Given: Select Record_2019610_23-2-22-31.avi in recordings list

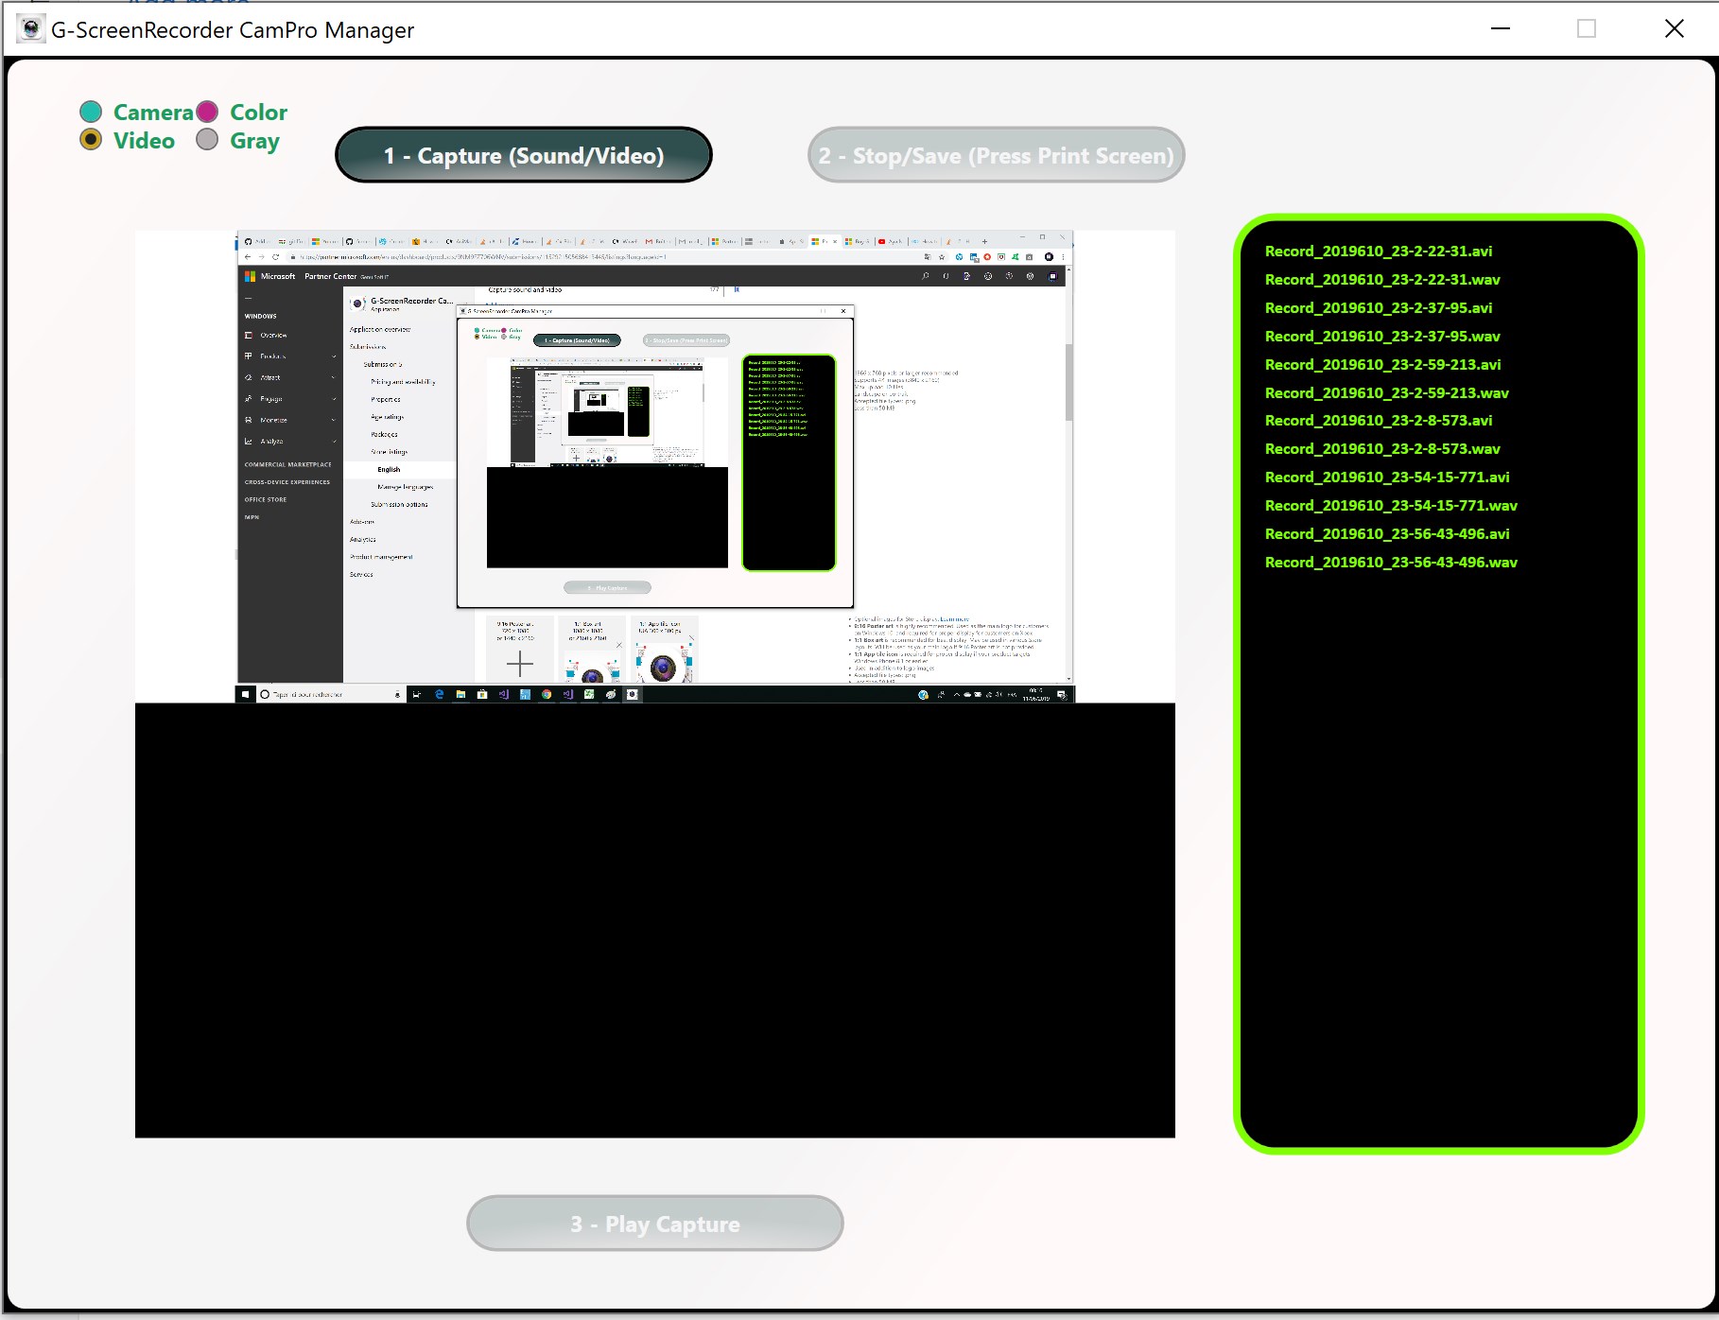Looking at the screenshot, I should click(1378, 251).
